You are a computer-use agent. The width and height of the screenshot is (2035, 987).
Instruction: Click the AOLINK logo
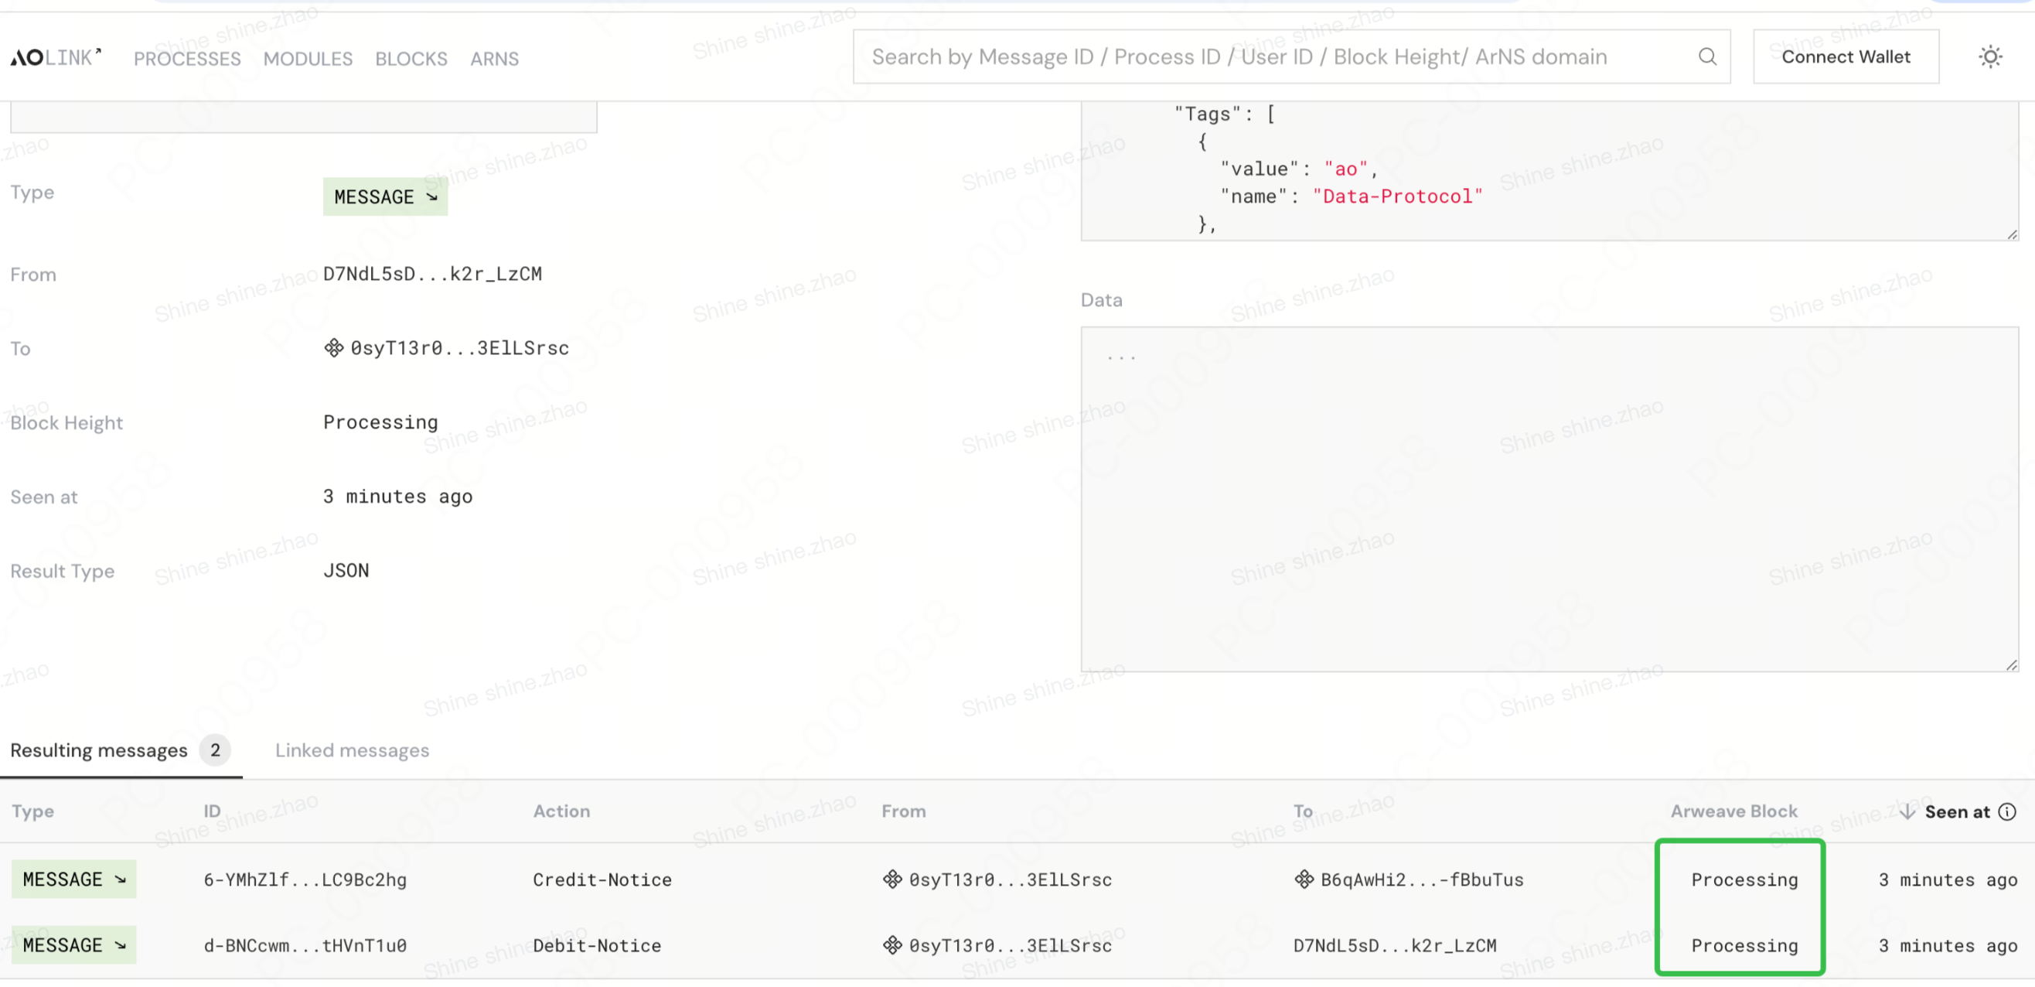(56, 58)
